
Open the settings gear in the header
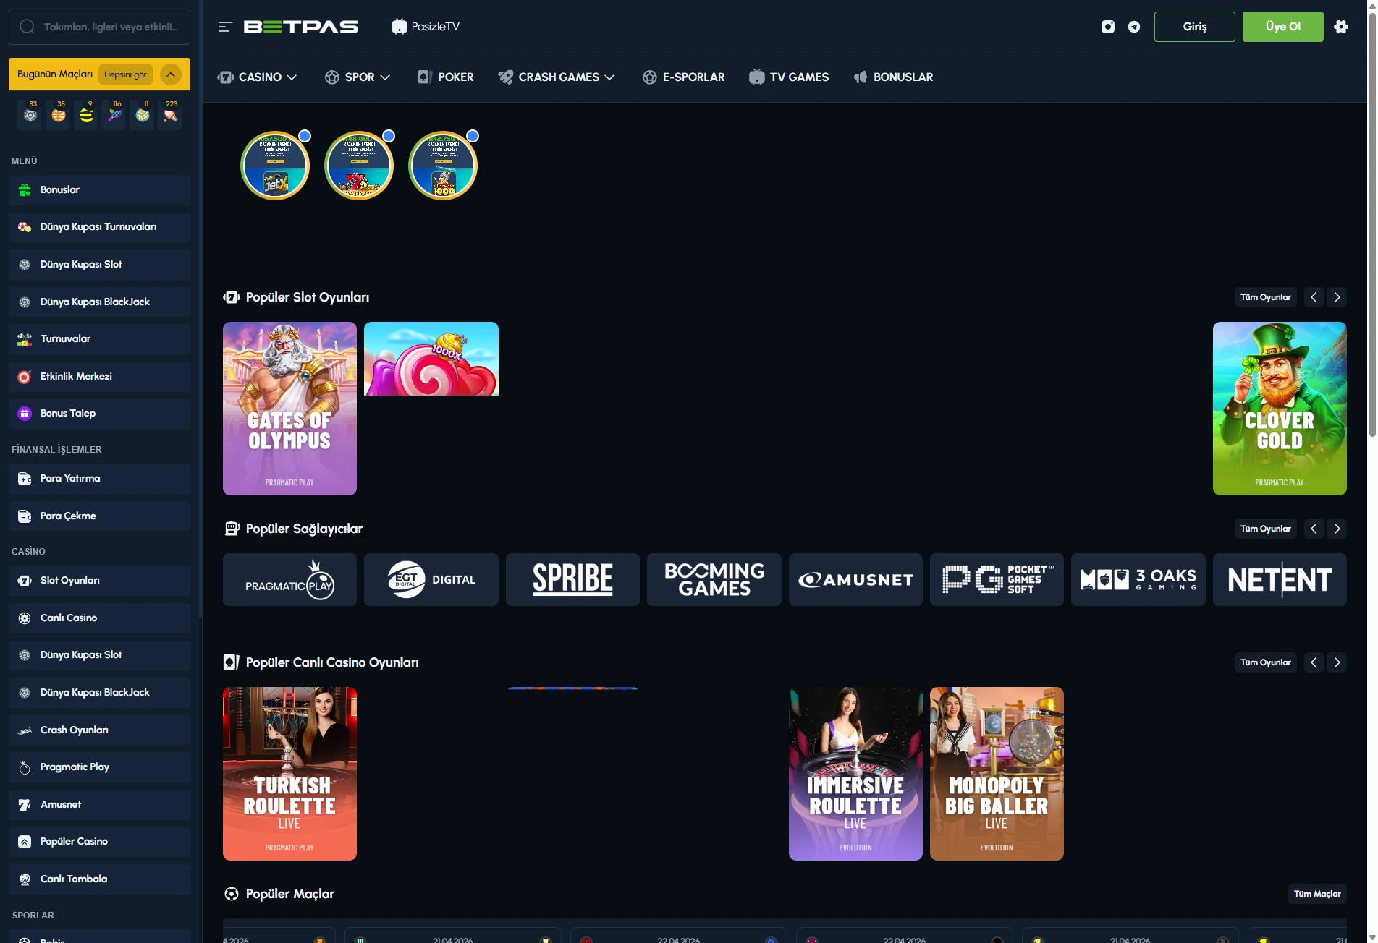1341,27
